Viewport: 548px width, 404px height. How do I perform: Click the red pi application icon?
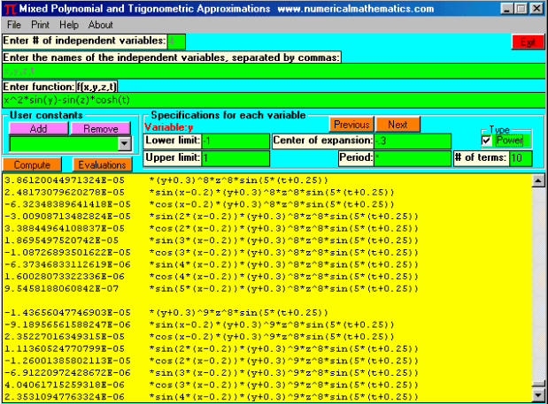9,8
